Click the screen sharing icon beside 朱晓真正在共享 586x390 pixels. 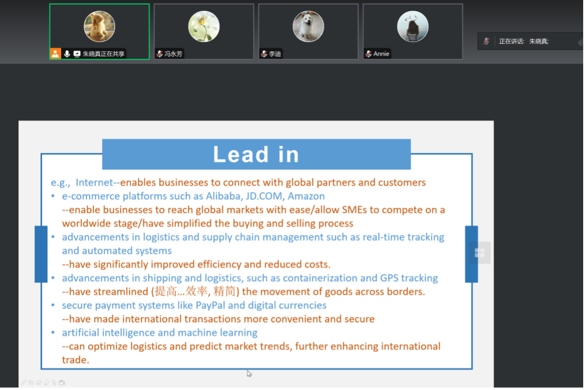(x=77, y=54)
